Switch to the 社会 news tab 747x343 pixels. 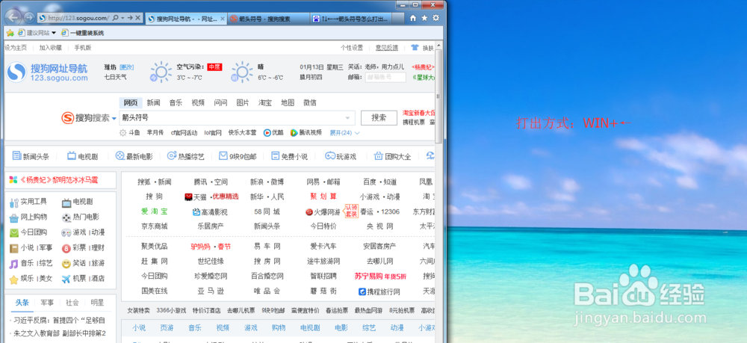coord(72,303)
